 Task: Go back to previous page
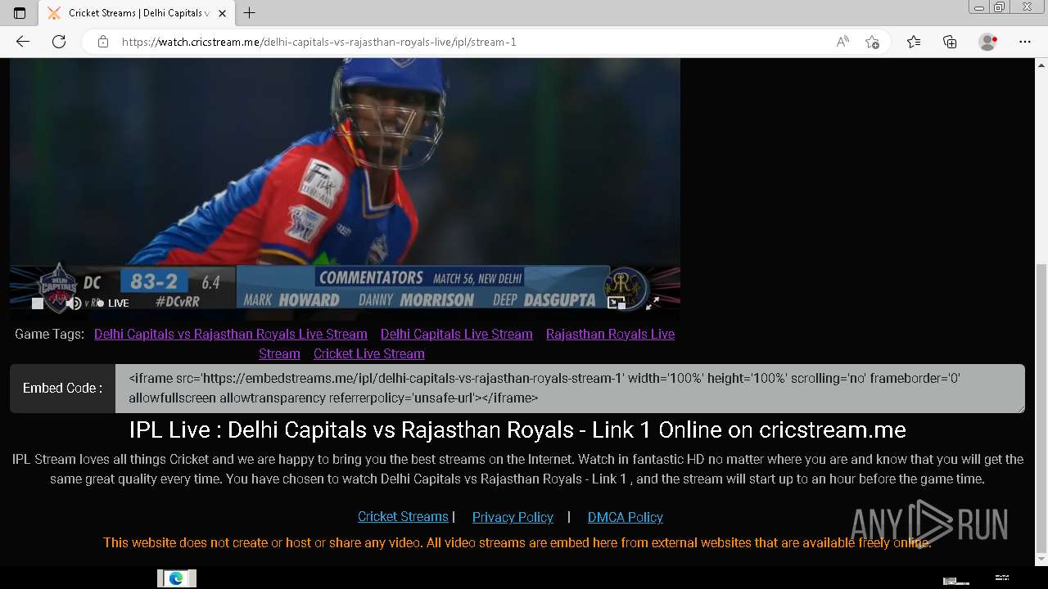tap(23, 42)
